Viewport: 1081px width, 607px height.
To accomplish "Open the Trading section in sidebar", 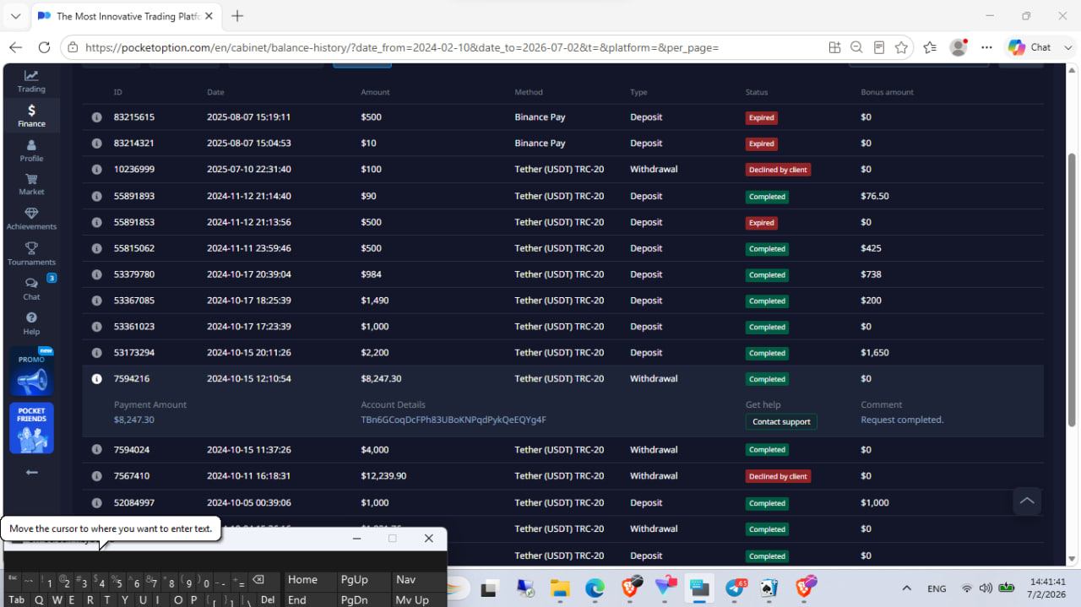I will coord(31,81).
